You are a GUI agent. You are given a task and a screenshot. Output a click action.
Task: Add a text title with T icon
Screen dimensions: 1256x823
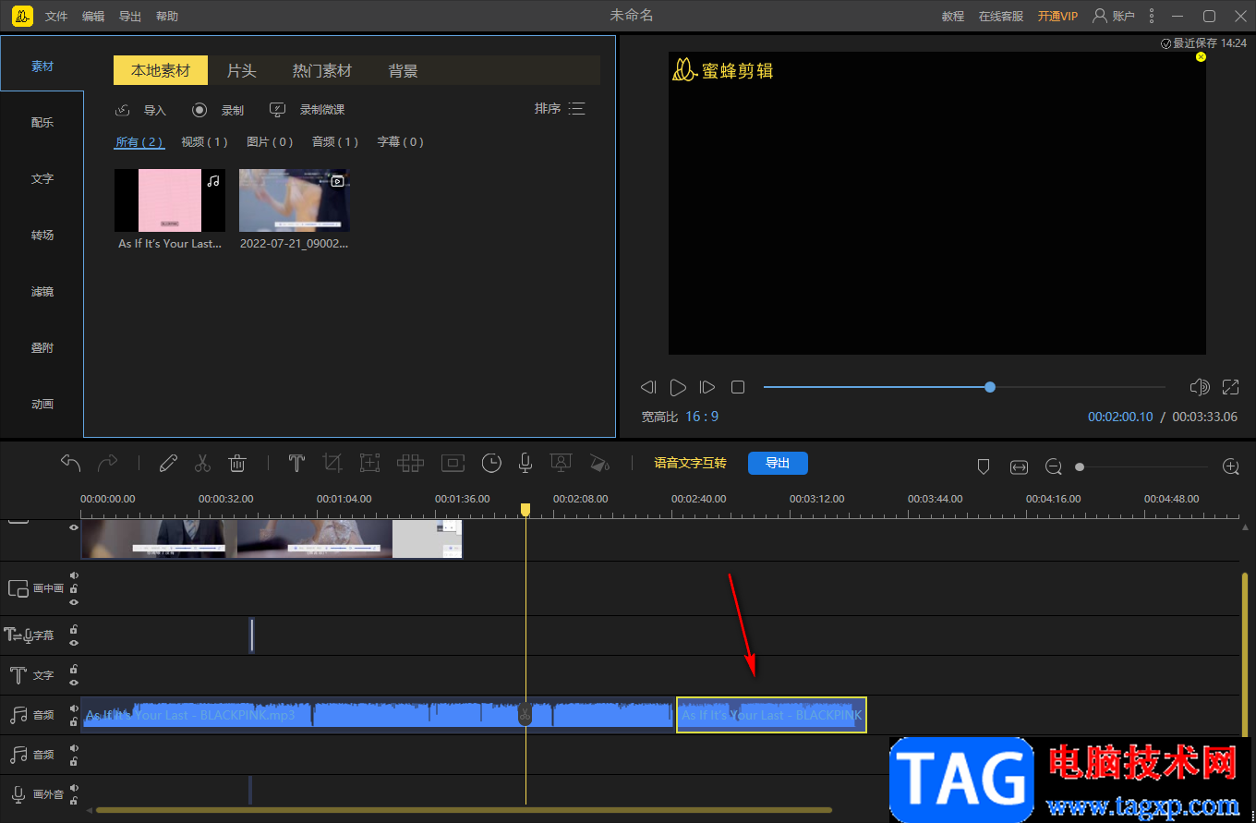(296, 464)
